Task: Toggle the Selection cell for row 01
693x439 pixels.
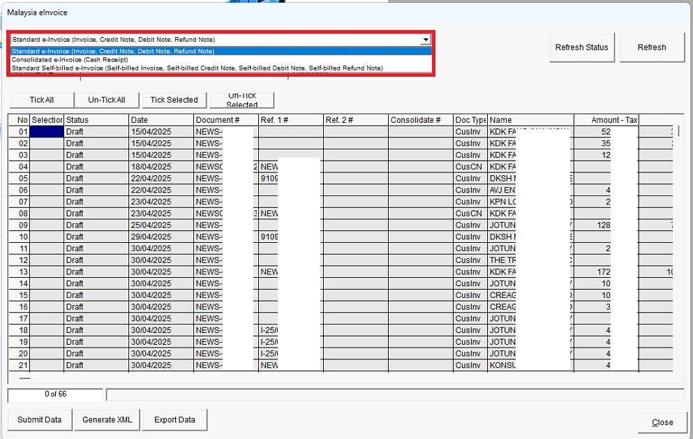Action: coord(47,131)
